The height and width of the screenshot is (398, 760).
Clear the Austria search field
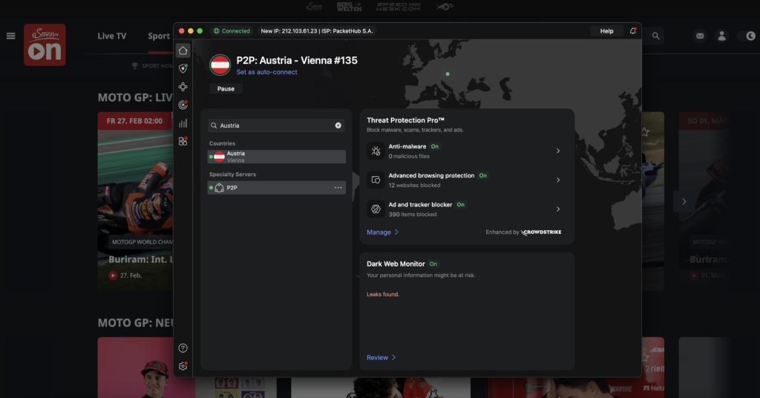click(338, 125)
